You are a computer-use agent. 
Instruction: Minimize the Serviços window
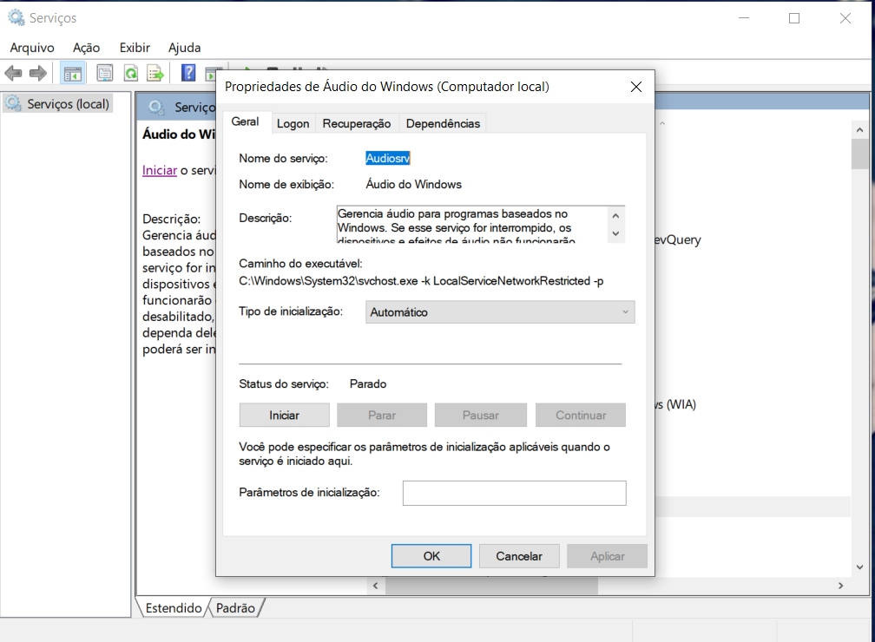pyautogui.click(x=744, y=18)
